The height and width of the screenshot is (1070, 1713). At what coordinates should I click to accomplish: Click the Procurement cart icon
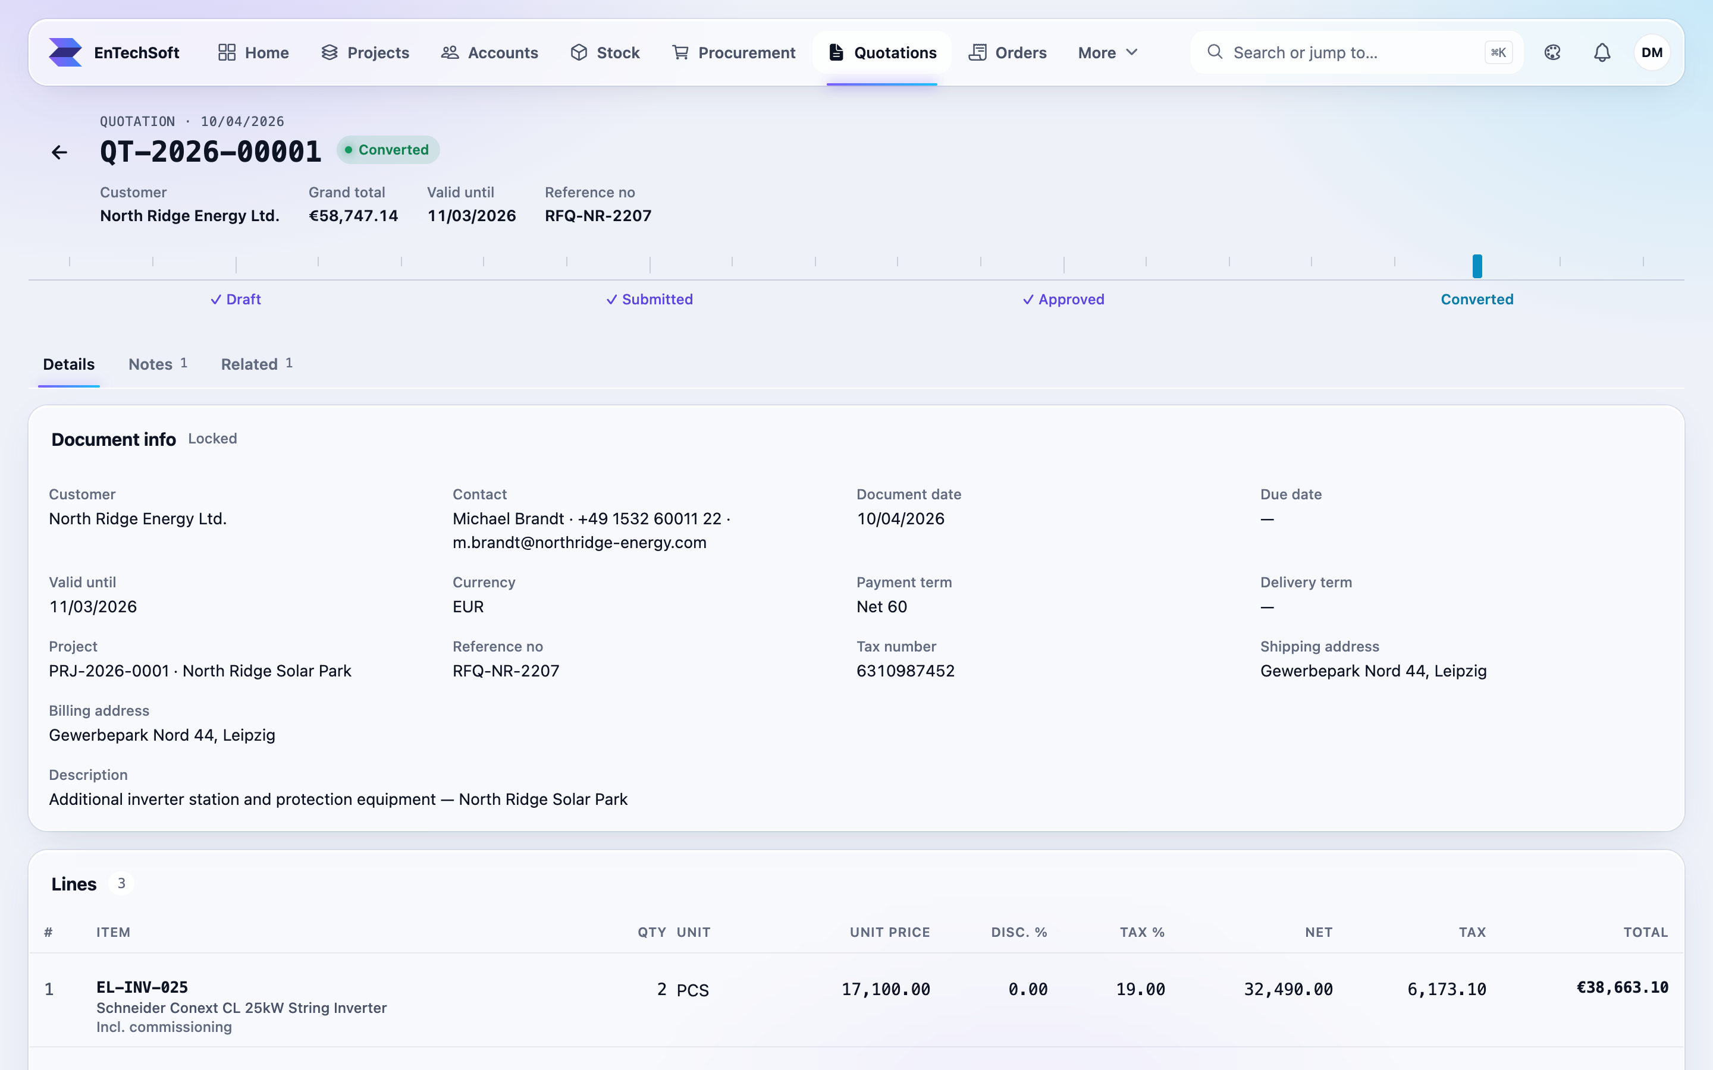pos(680,52)
